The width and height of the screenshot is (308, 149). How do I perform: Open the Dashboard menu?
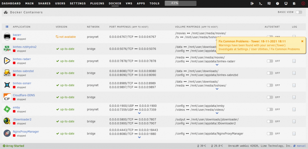11,3
